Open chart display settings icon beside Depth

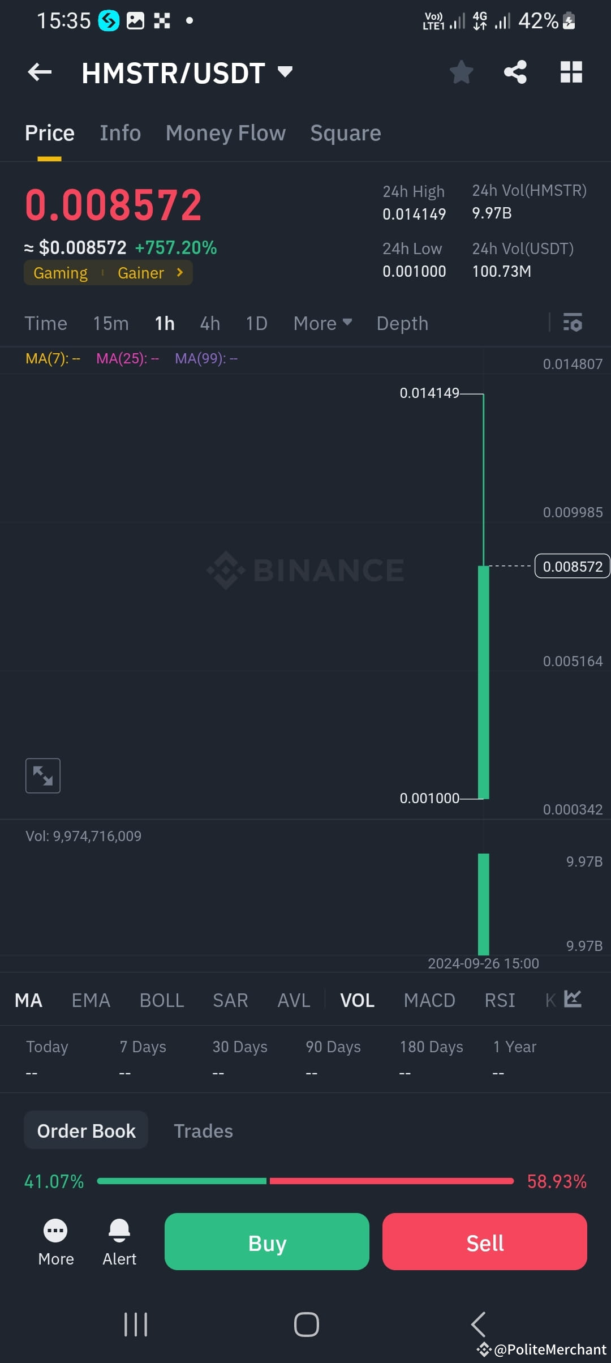click(573, 323)
